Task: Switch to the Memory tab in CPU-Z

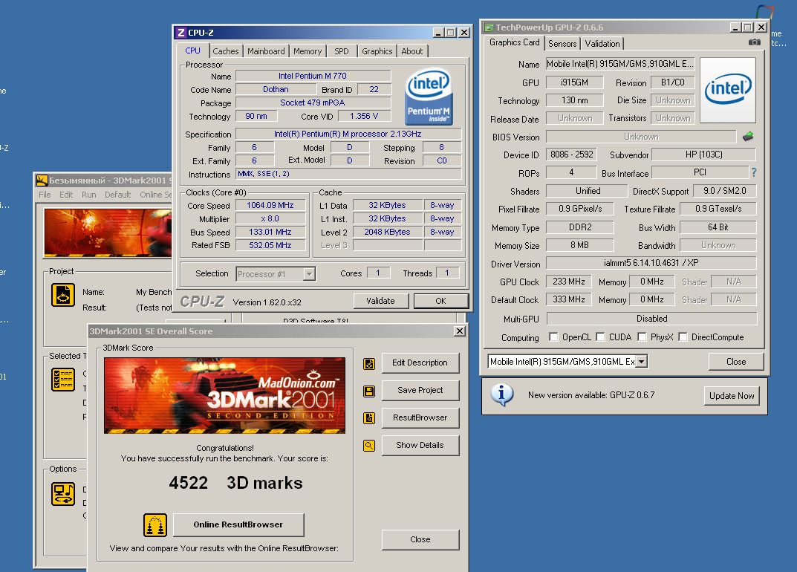Action: [x=308, y=51]
